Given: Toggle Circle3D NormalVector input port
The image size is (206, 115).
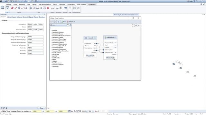Looking at the screenshot, I should coord(84,48).
